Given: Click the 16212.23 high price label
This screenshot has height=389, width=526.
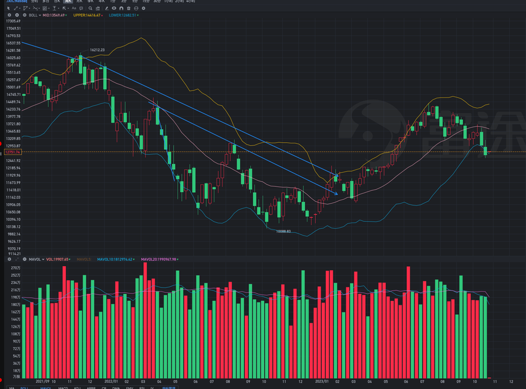Looking at the screenshot, I should (97, 50).
